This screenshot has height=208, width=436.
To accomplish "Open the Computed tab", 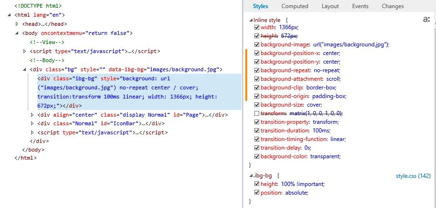I will [295, 6].
